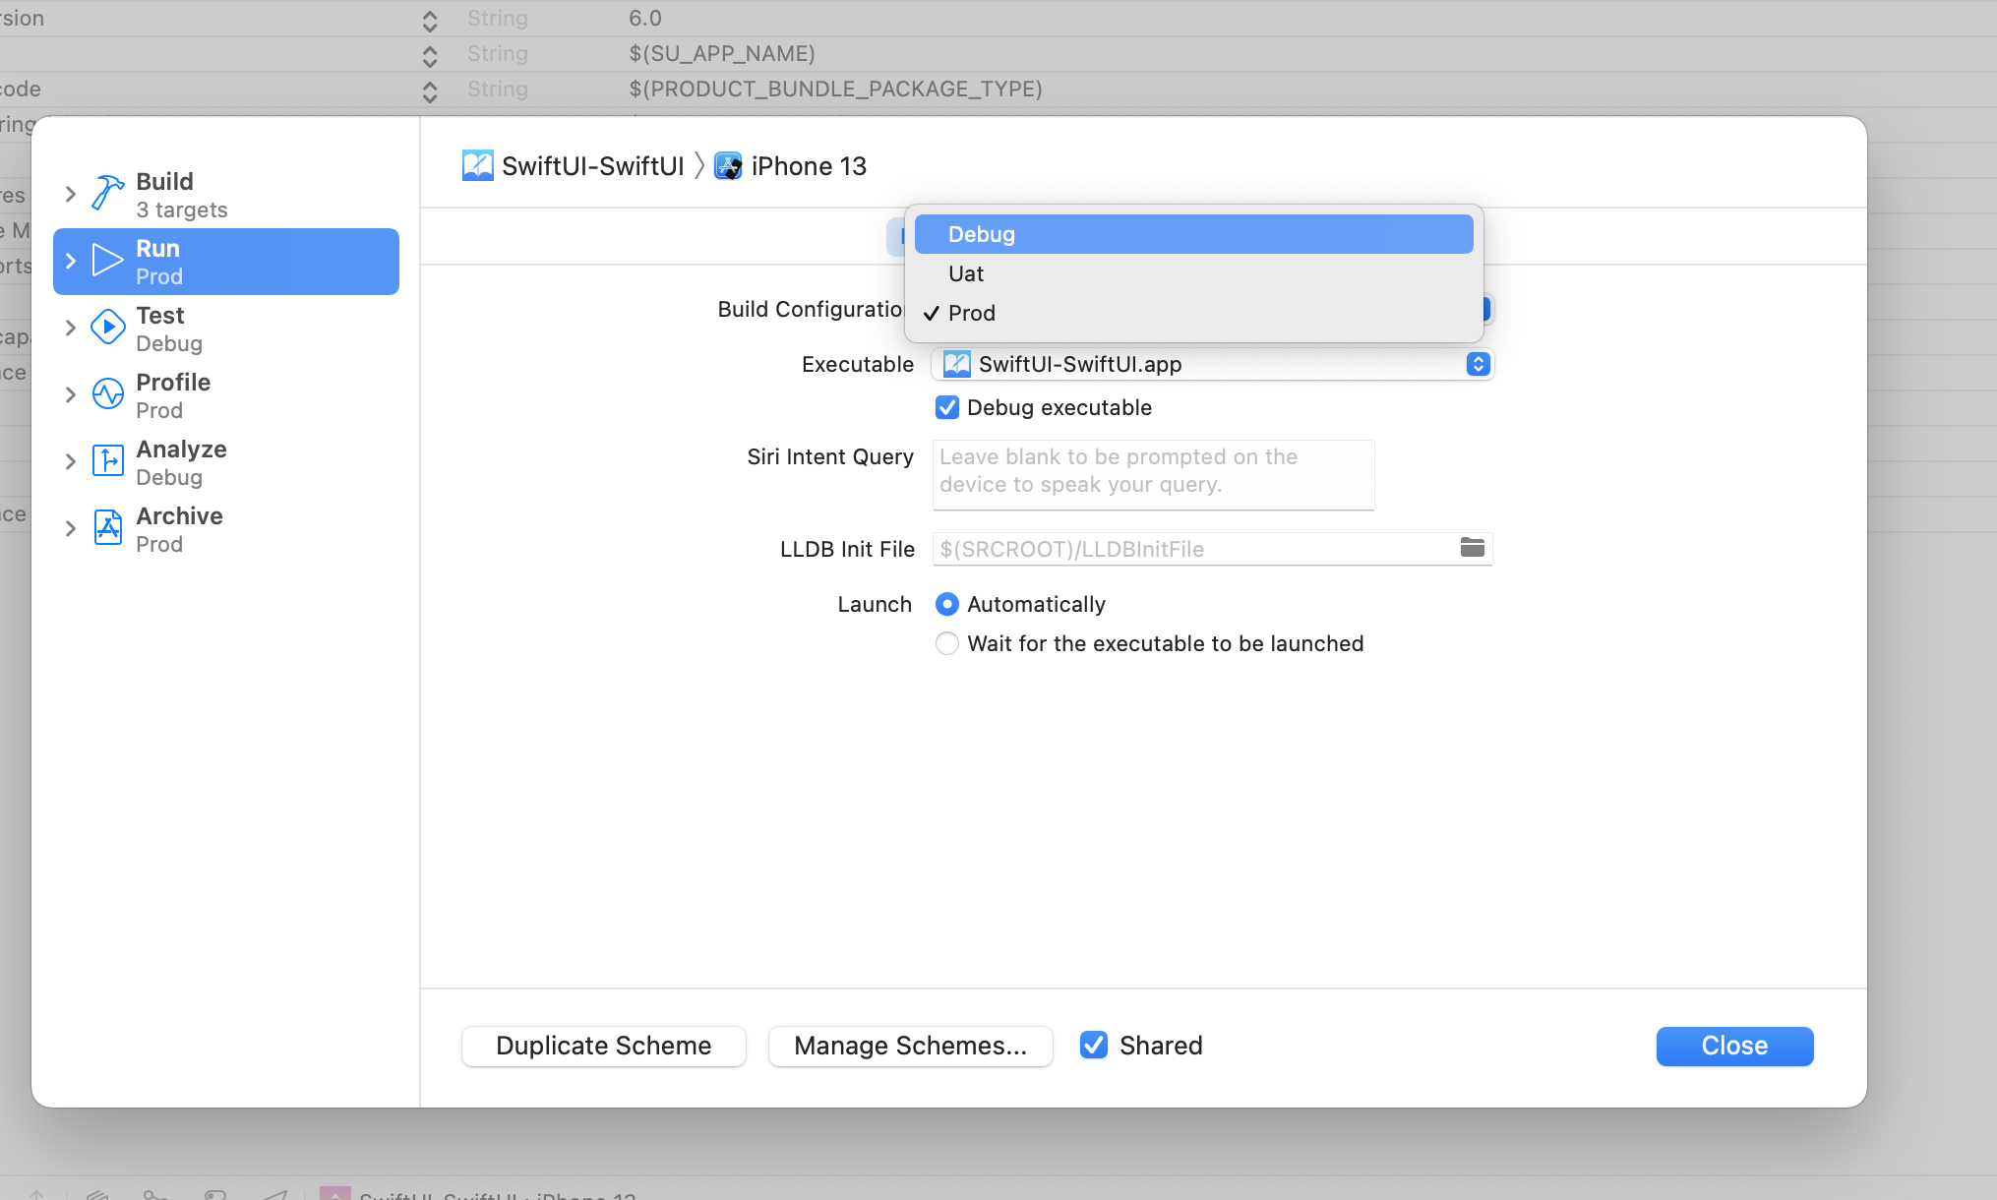
Task: Click the iPhone 13 simulator icon
Action: (728, 165)
